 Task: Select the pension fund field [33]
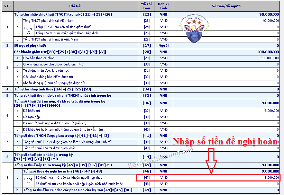click(226, 83)
